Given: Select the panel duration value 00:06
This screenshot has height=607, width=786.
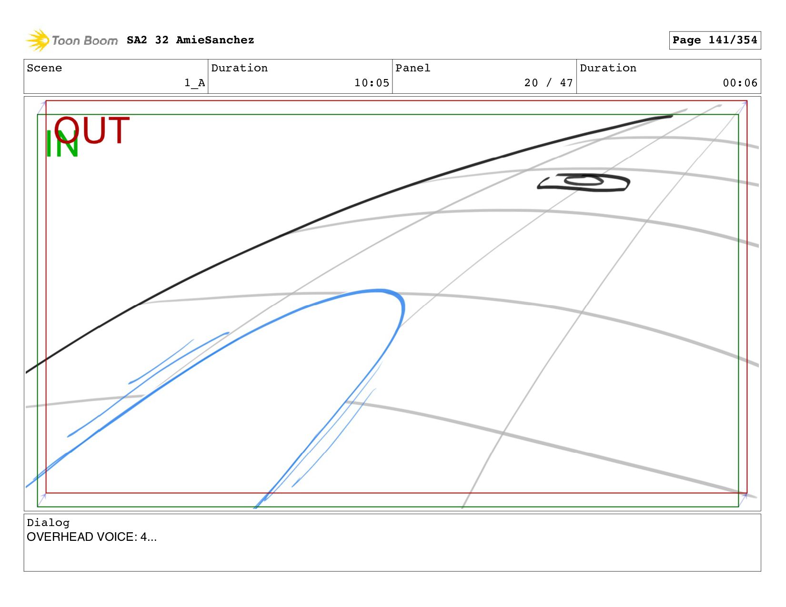Looking at the screenshot, I should [x=740, y=83].
